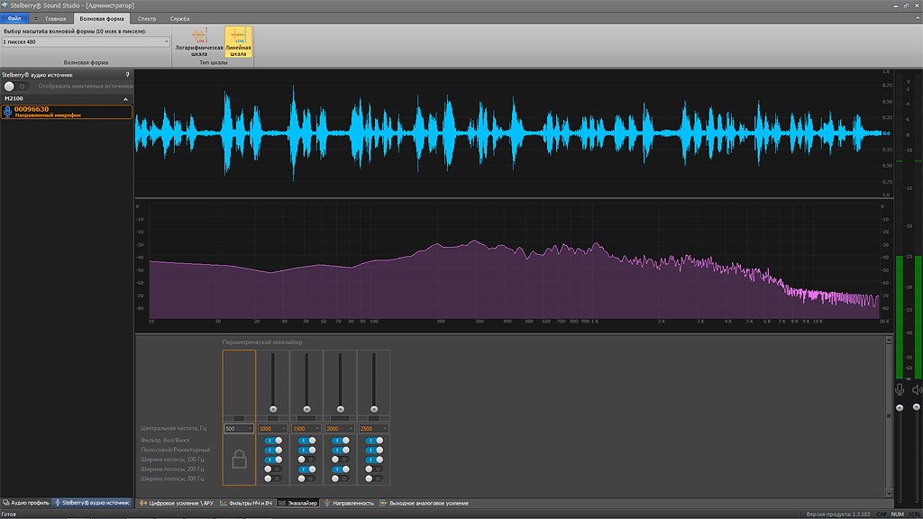Switch to the Спектр ribbon tab
923x519 pixels.
point(147,18)
